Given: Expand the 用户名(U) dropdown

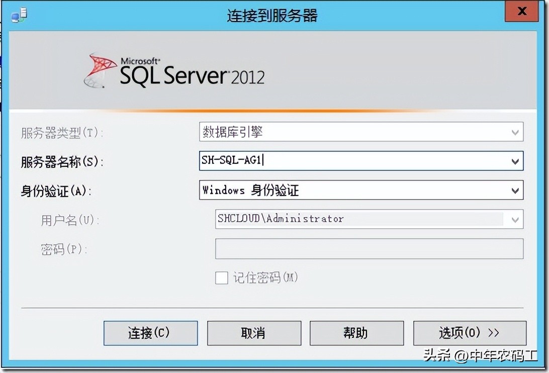Looking at the screenshot, I should click(x=515, y=219).
